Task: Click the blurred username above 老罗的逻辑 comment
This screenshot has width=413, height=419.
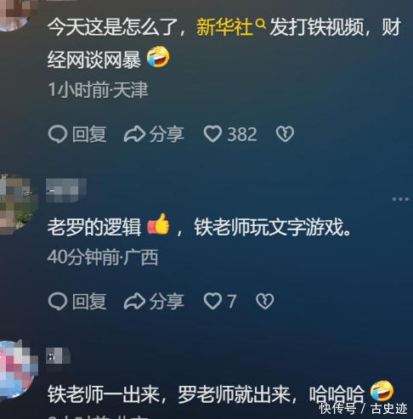Action: tap(66, 190)
